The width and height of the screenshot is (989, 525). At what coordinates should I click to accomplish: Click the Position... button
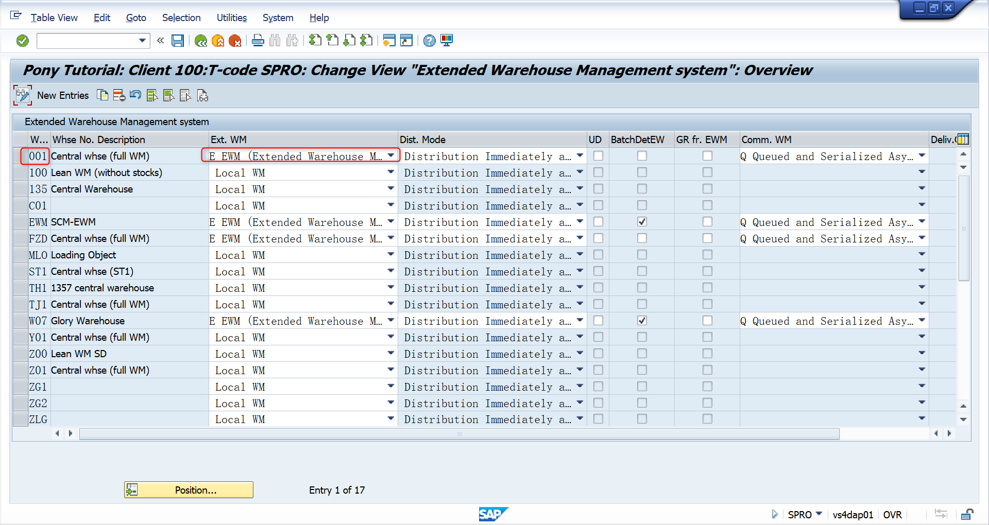click(189, 489)
